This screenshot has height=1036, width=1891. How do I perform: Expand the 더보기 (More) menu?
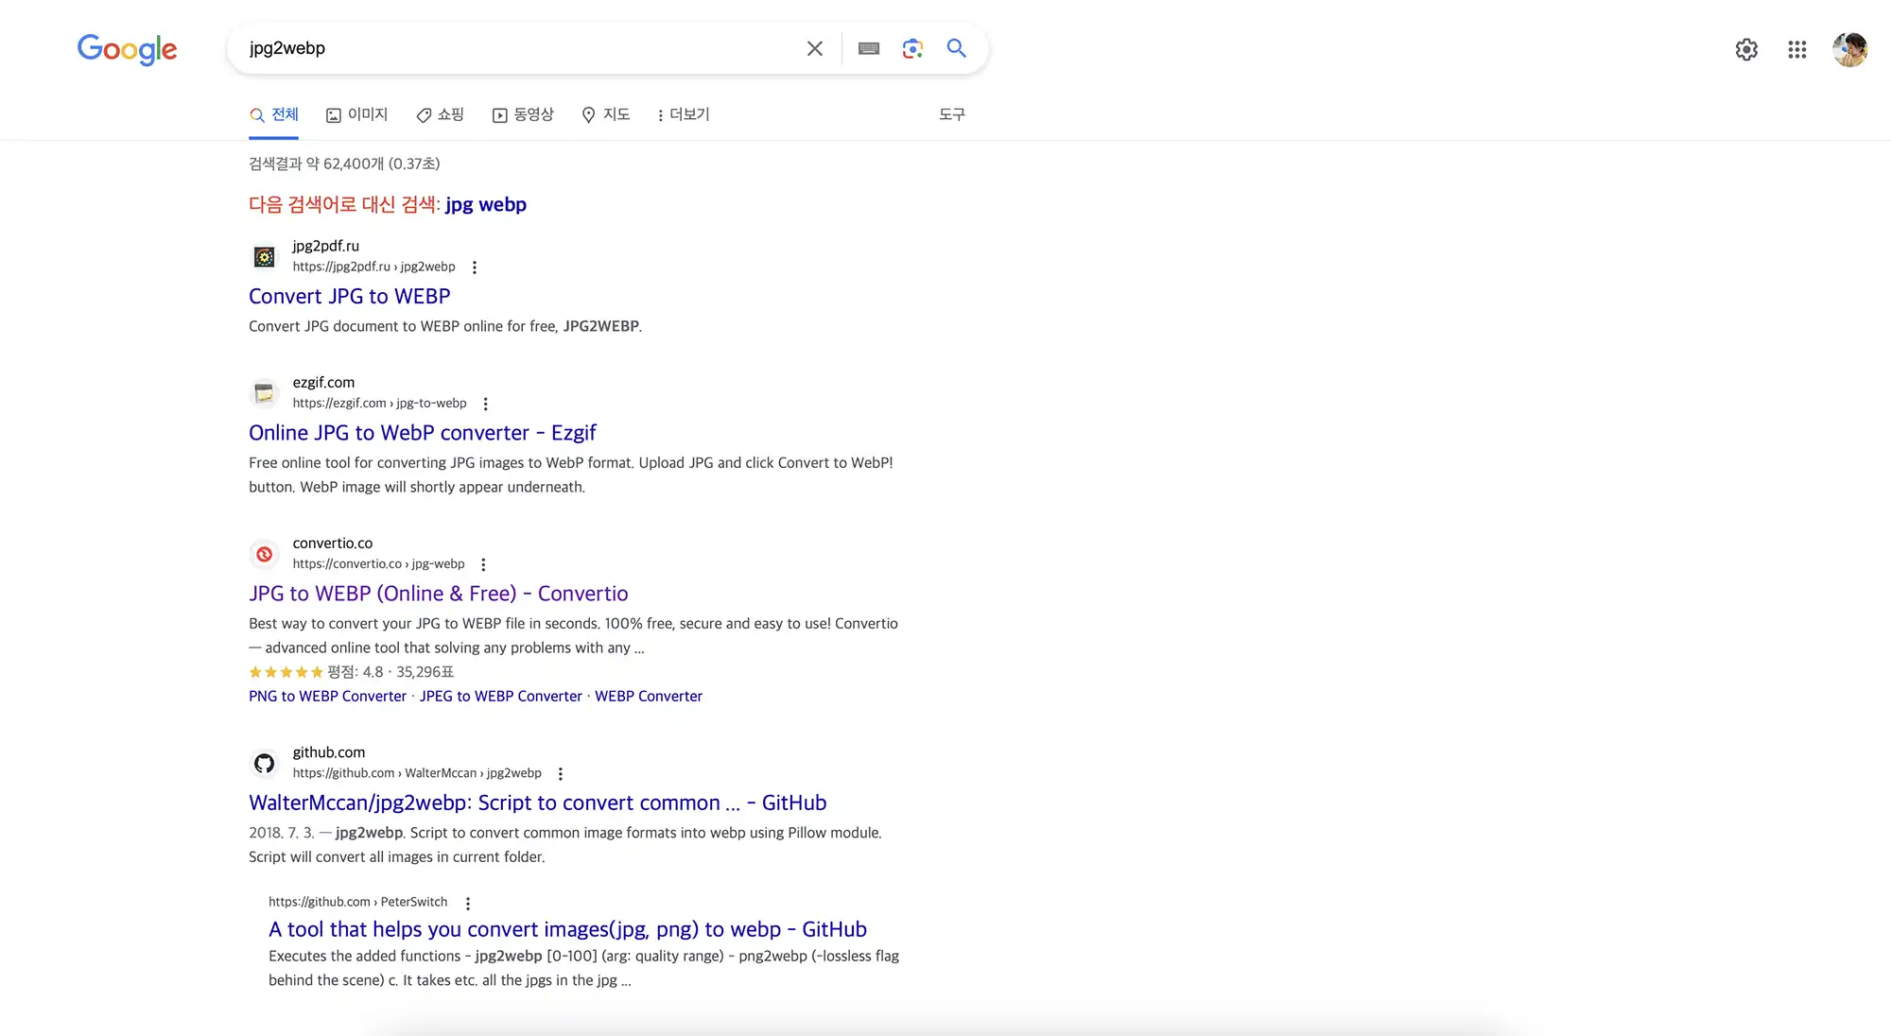pyautogui.click(x=683, y=114)
